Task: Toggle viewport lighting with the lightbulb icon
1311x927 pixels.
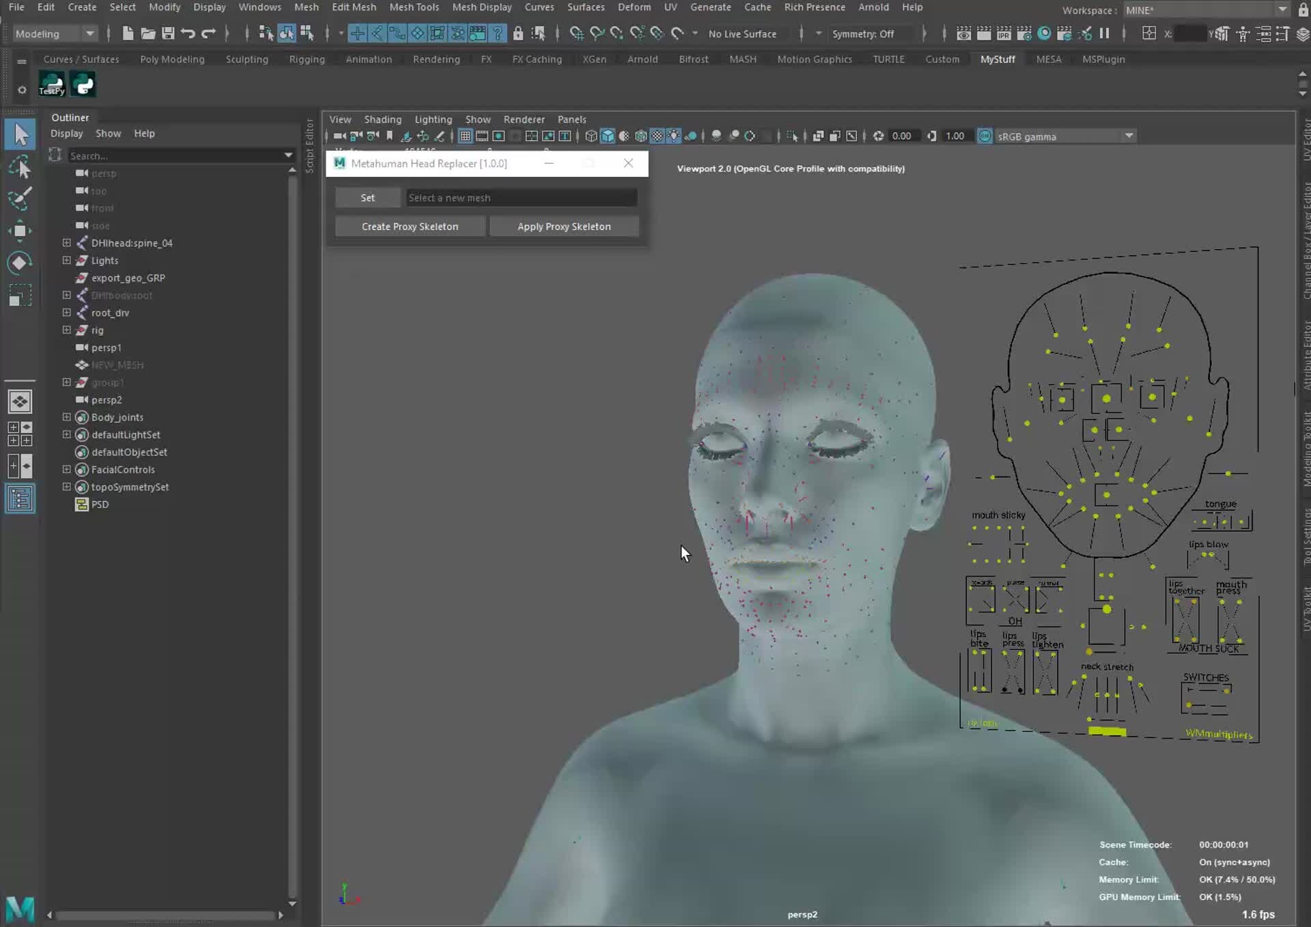Action: (673, 136)
